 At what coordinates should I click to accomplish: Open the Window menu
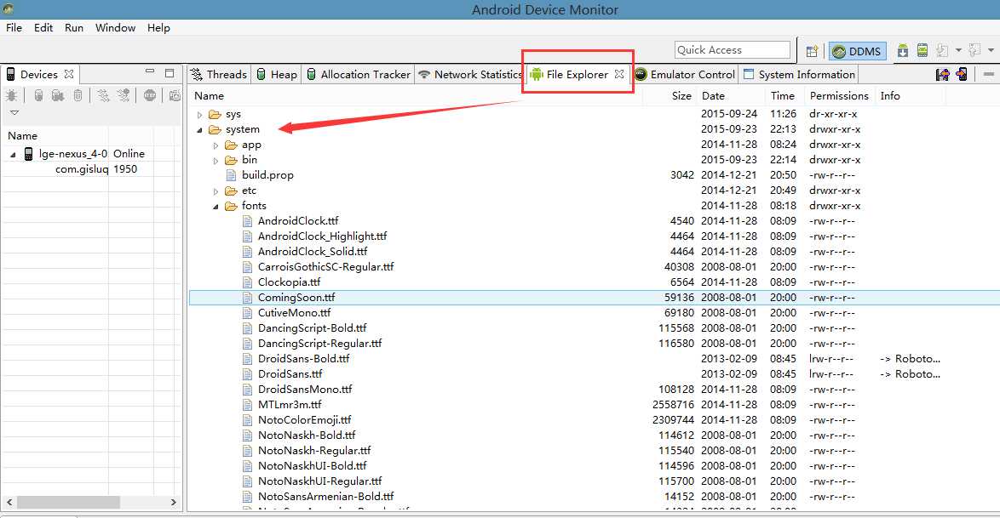pyautogui.click(x=116, y=27)
